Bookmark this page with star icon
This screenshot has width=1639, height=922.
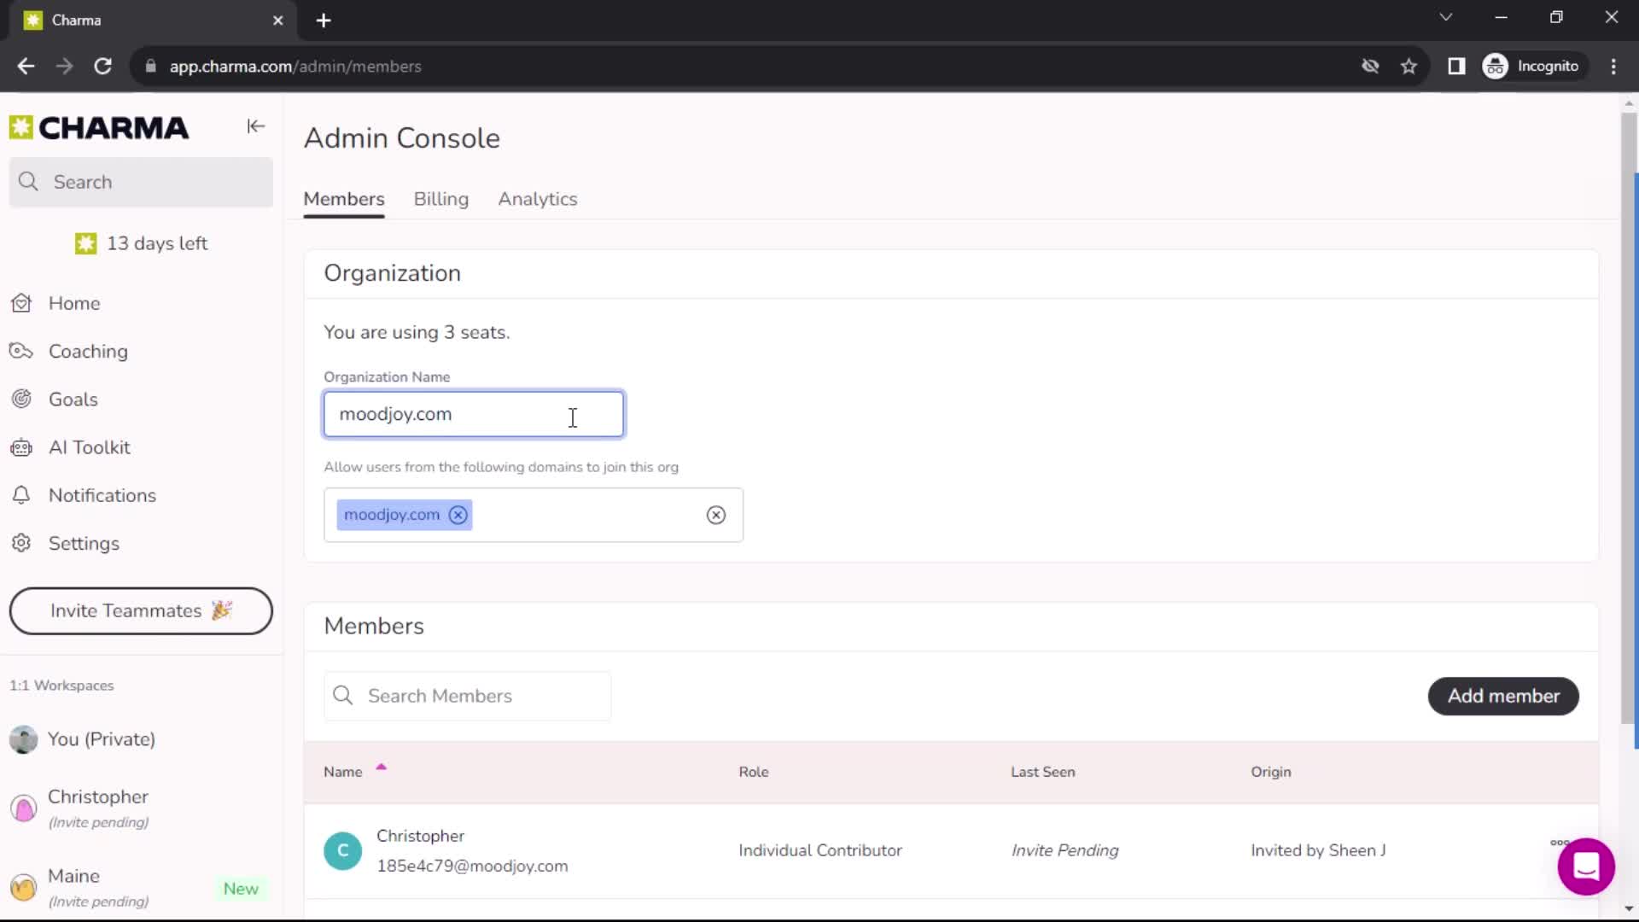pyautogui.click(x=1409, y=66)
